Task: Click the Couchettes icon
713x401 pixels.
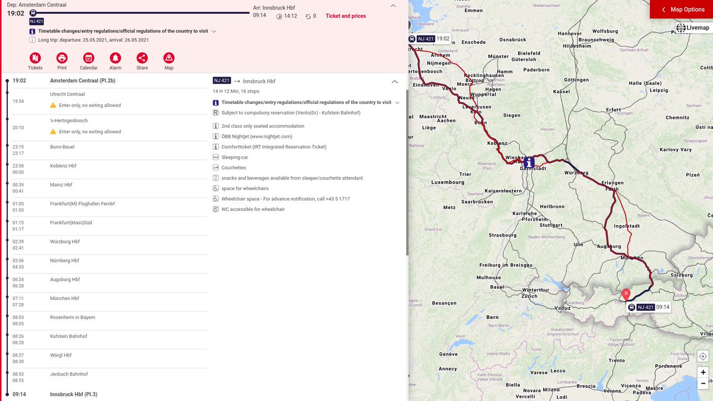Action: [x=216, y=168]
